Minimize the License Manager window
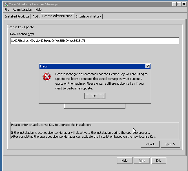Image resolution: width=188 pixels, height=171 pixels. tap(174, 4)
